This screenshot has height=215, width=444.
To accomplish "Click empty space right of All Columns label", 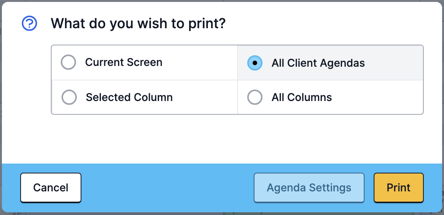I will point(378,97).
